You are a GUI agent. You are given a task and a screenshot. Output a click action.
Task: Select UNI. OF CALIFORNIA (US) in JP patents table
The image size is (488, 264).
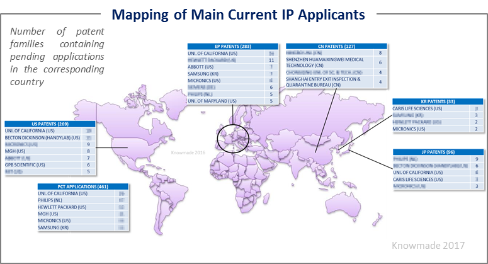click(417, 173)
